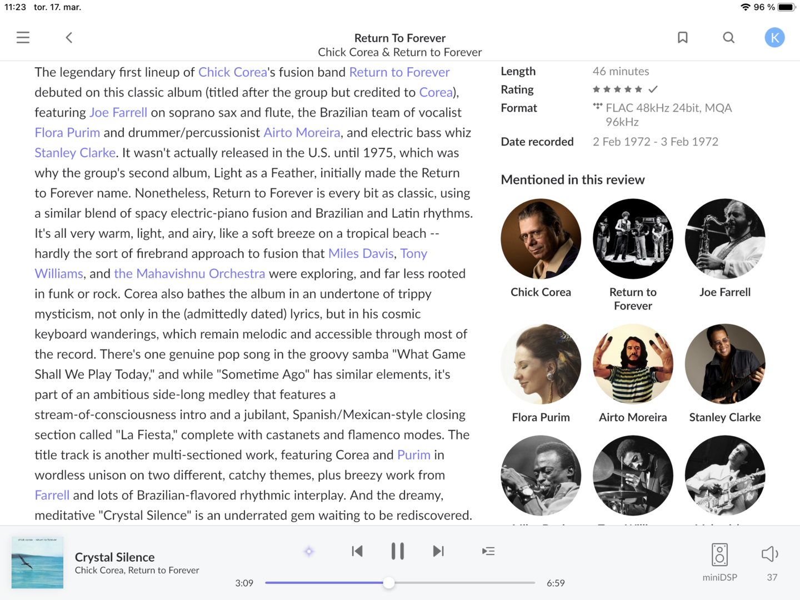Open the Stanley Clarke text link
Image resolution: width=800 pixels, height=600 pixels.
[x=75, y=153]
